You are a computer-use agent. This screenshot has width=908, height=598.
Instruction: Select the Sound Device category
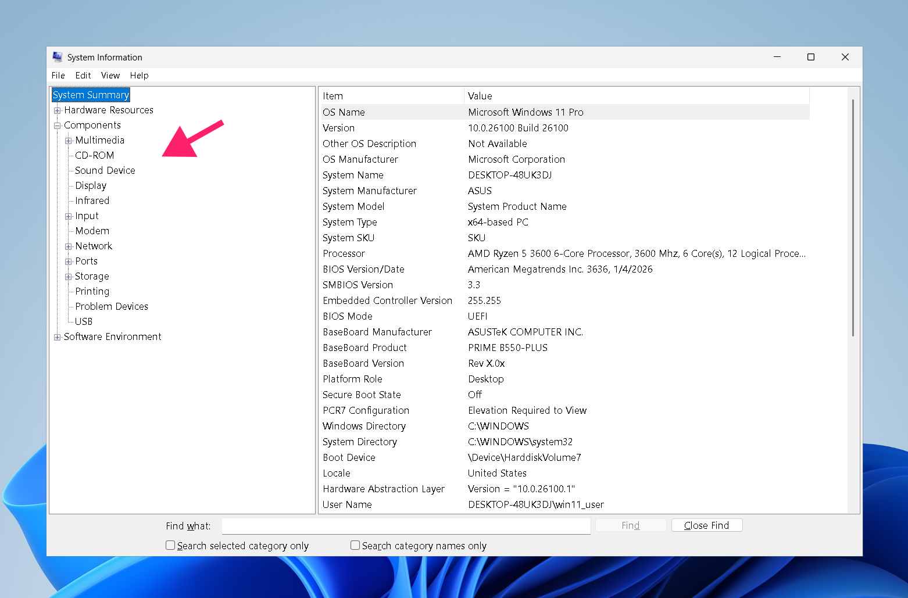(105, 170)
